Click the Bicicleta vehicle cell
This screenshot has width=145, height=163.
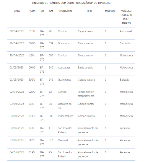[124, 80]
